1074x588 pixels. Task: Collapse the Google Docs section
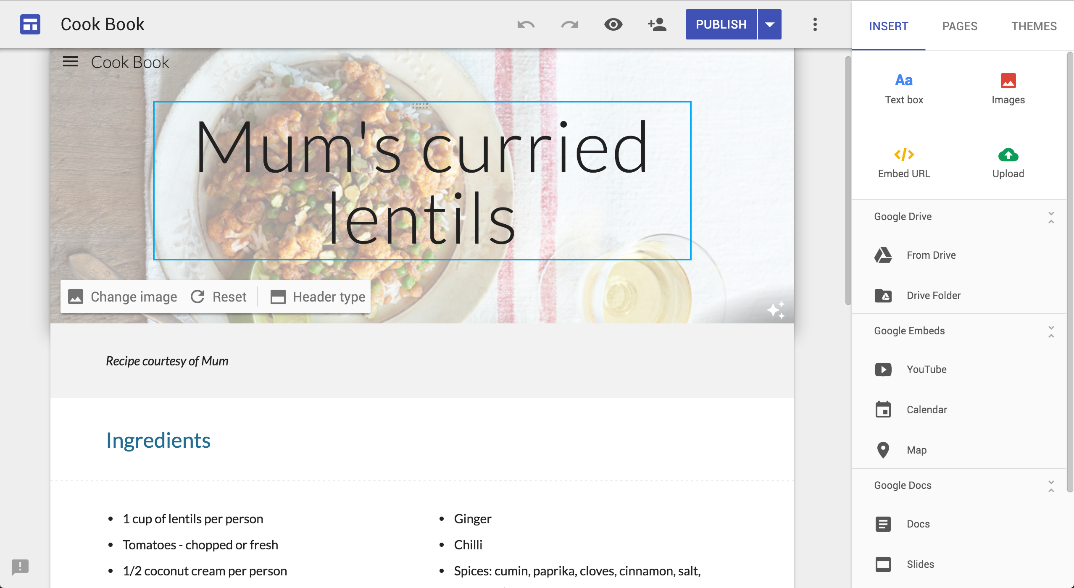1051,486
